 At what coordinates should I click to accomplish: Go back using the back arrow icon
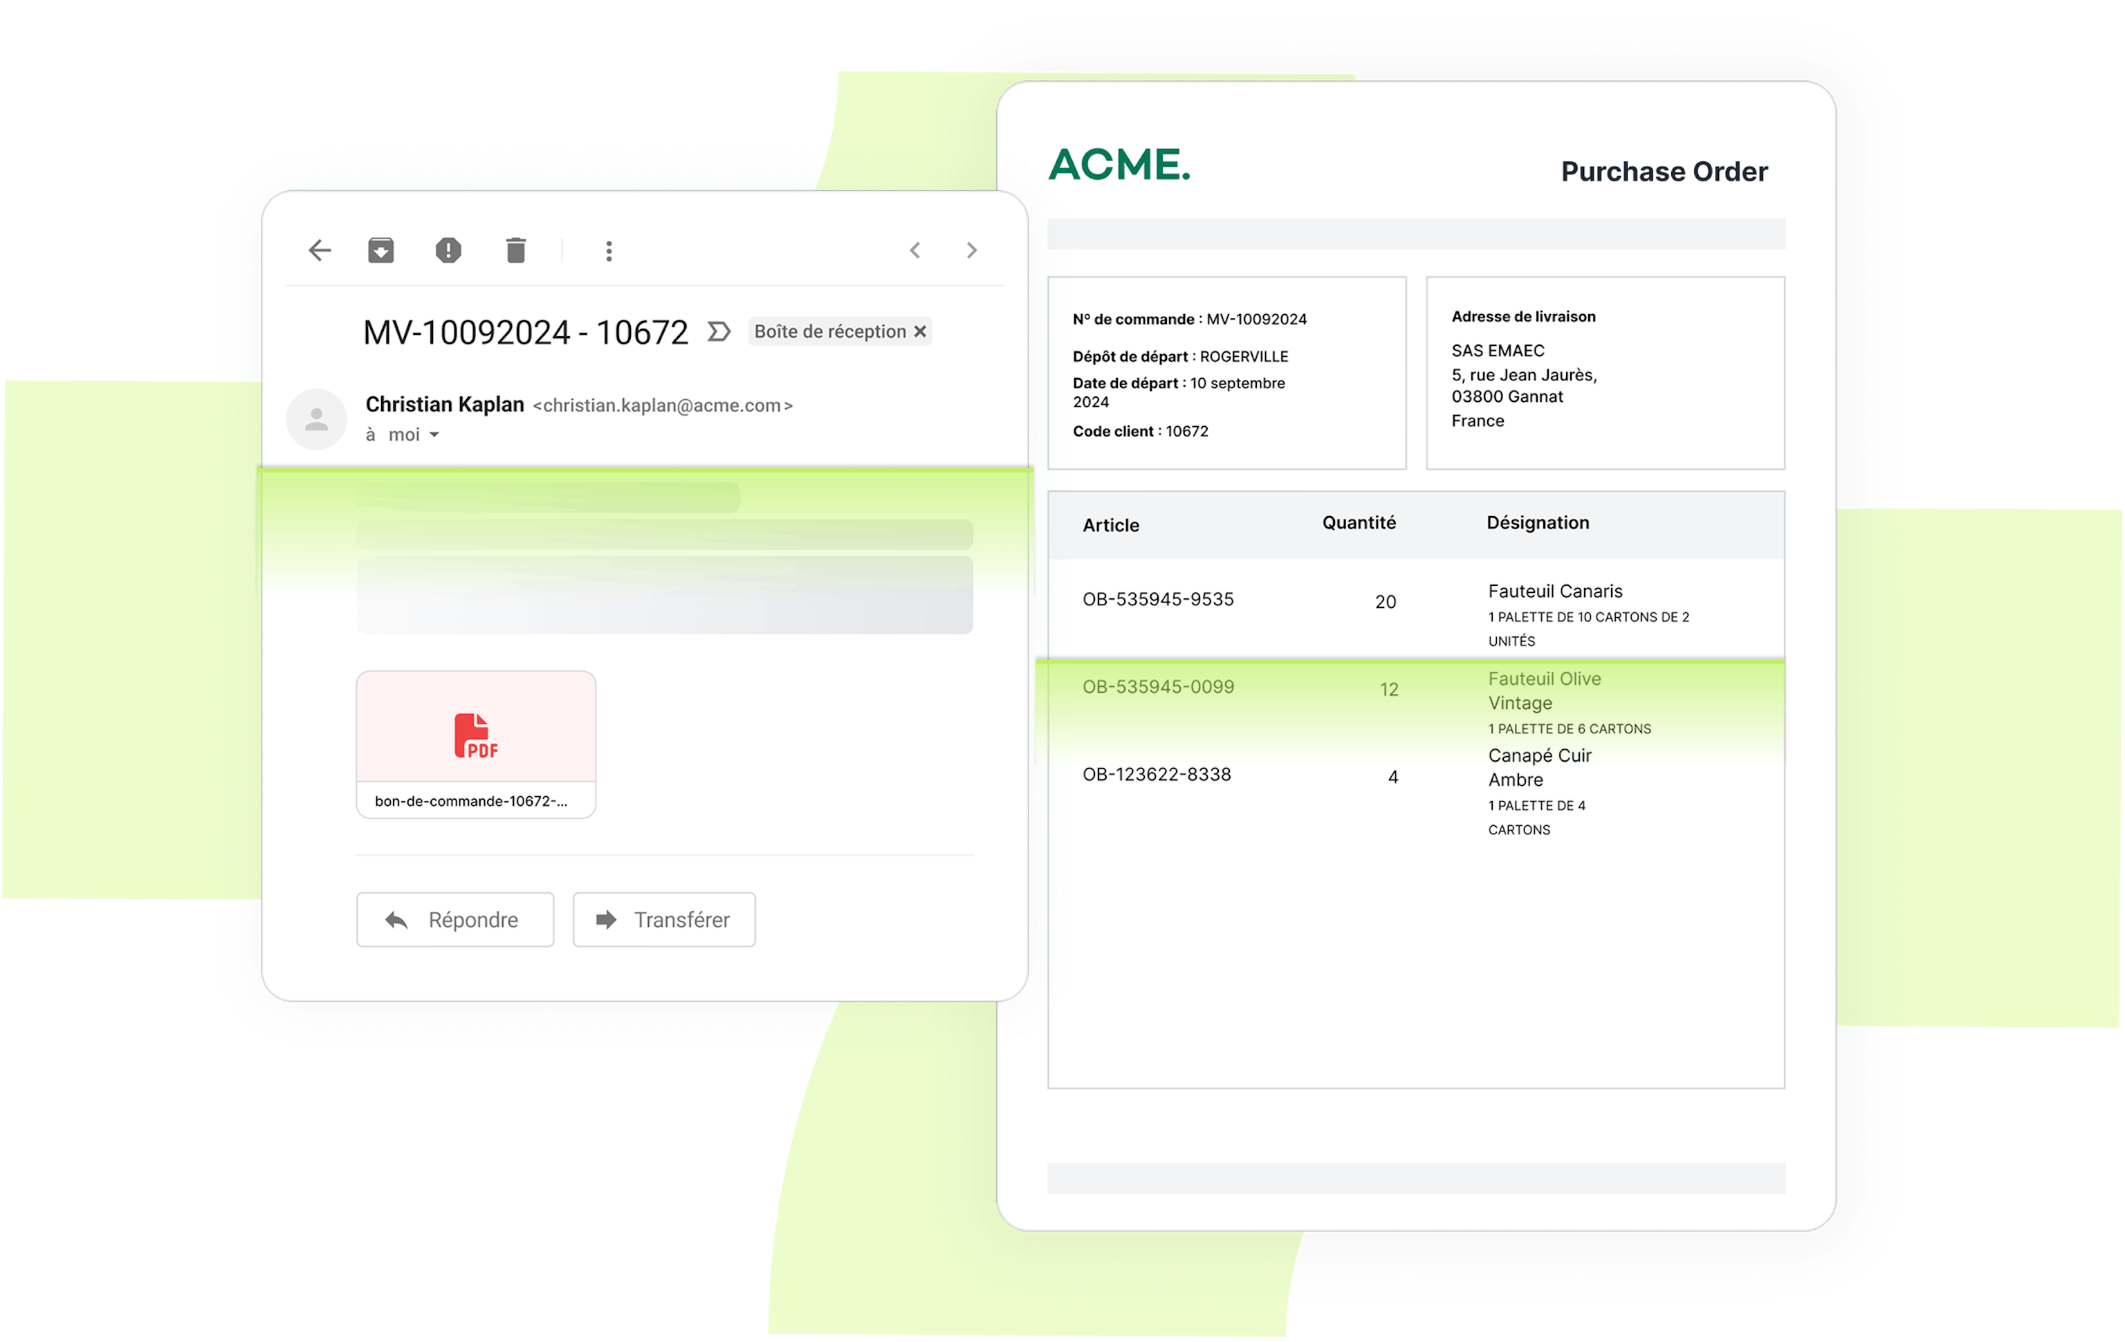coord(320,250)
